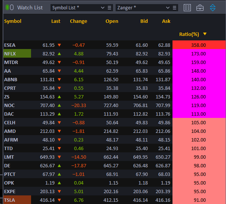Select the DAC symbol
The width and height of the screenshot is (226, 204).
click(9, 114)
